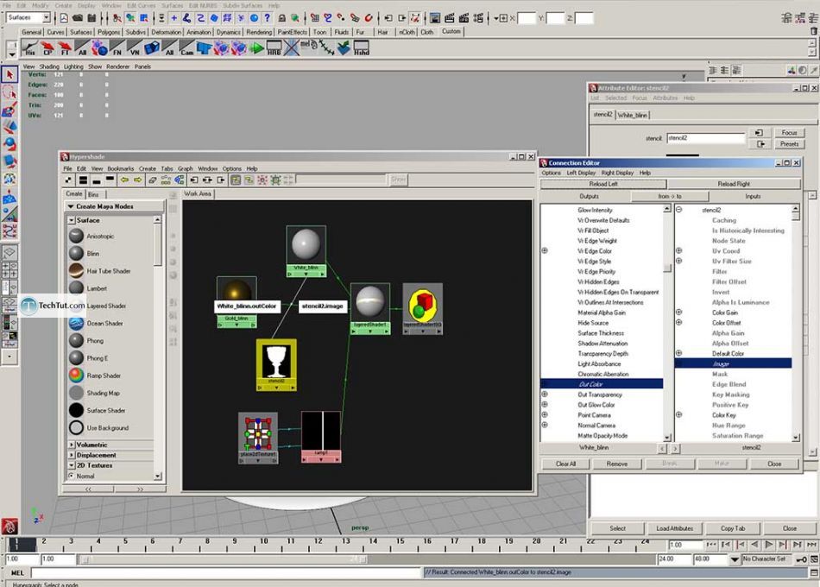Click the HRB shelf icon
This screenshot has width=820, height=587.
274,48
